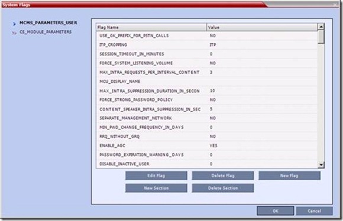Sort by Flag Name column header
The image size is (343, 221).
tap(151, 27)
